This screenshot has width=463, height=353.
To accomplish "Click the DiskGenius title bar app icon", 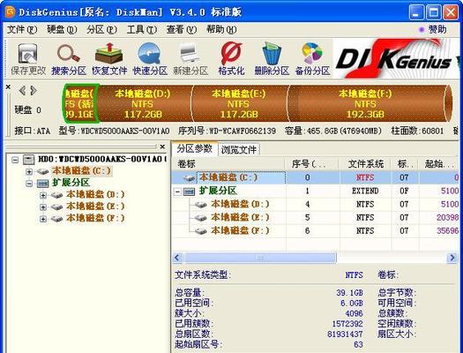I will (11, 12).
